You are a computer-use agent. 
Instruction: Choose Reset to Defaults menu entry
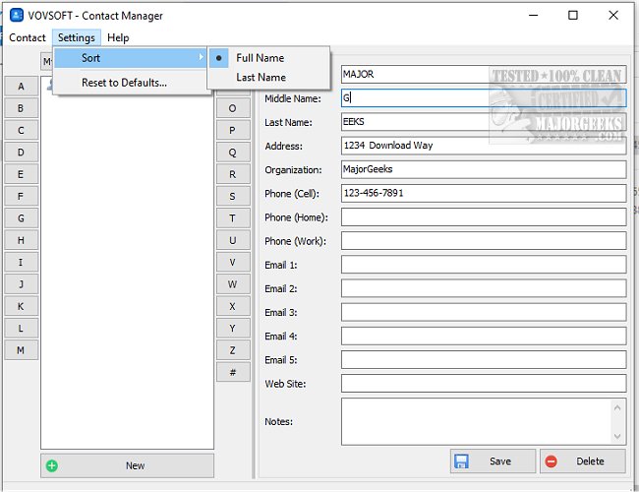[x=124, y=83]
